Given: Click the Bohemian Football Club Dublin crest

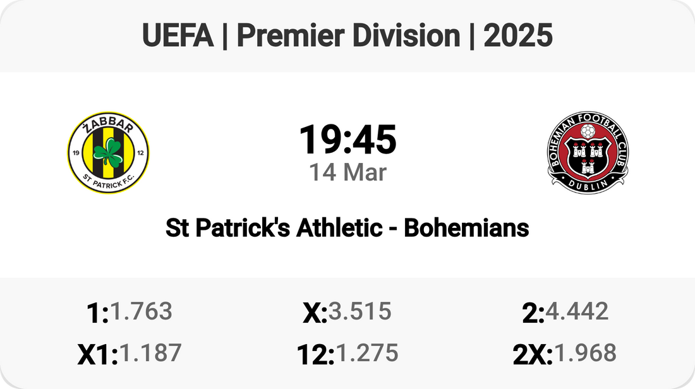Looking at the screenshot, I should (589, 153).
